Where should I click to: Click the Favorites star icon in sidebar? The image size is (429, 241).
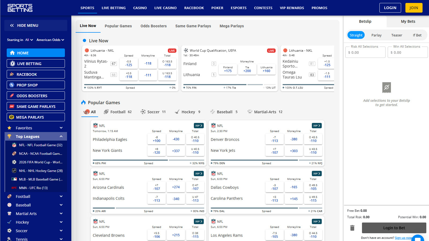tap(9, 128)
